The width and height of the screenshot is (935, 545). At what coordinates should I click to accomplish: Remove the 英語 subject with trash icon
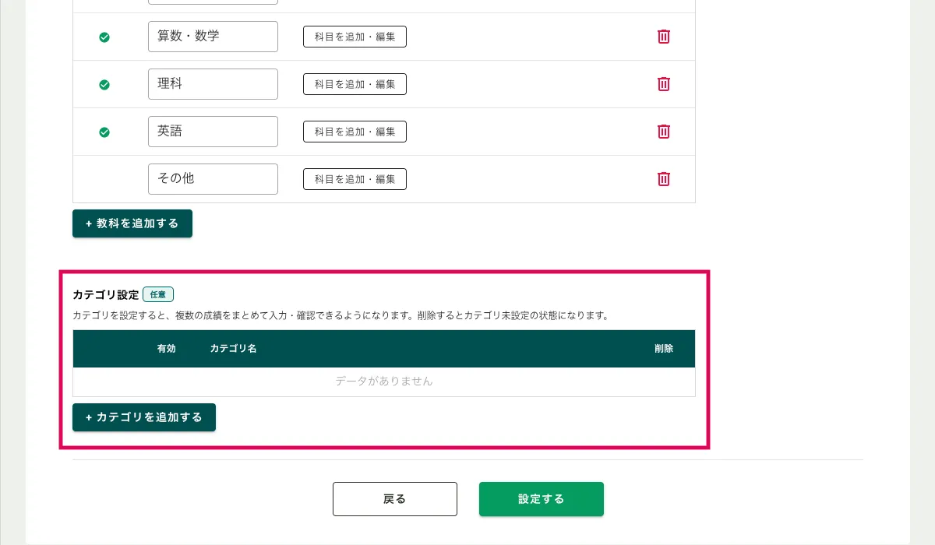pos(664,132)
